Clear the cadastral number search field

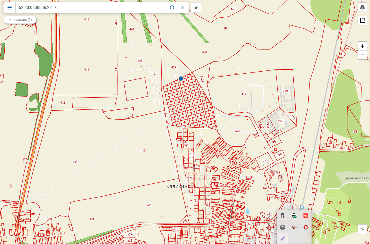click(182, 8)
